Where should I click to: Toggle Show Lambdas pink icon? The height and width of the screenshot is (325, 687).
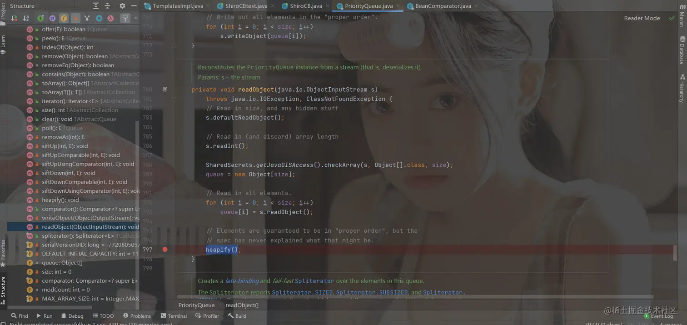tap(110, 18)
